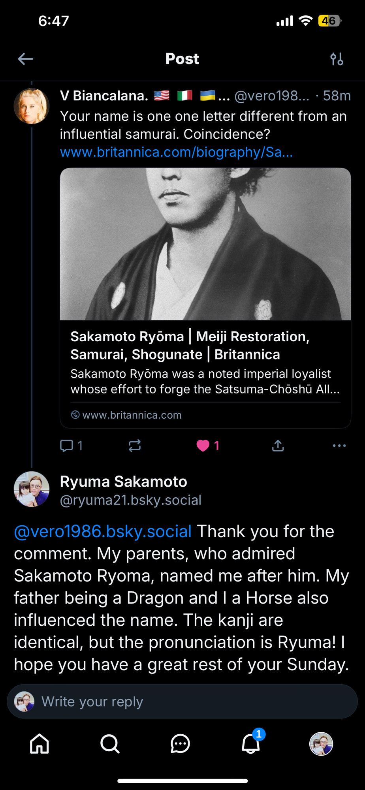Open Ryuma Sakamoto's display name
Screen dimensions: 365x790
click(123, 482)
